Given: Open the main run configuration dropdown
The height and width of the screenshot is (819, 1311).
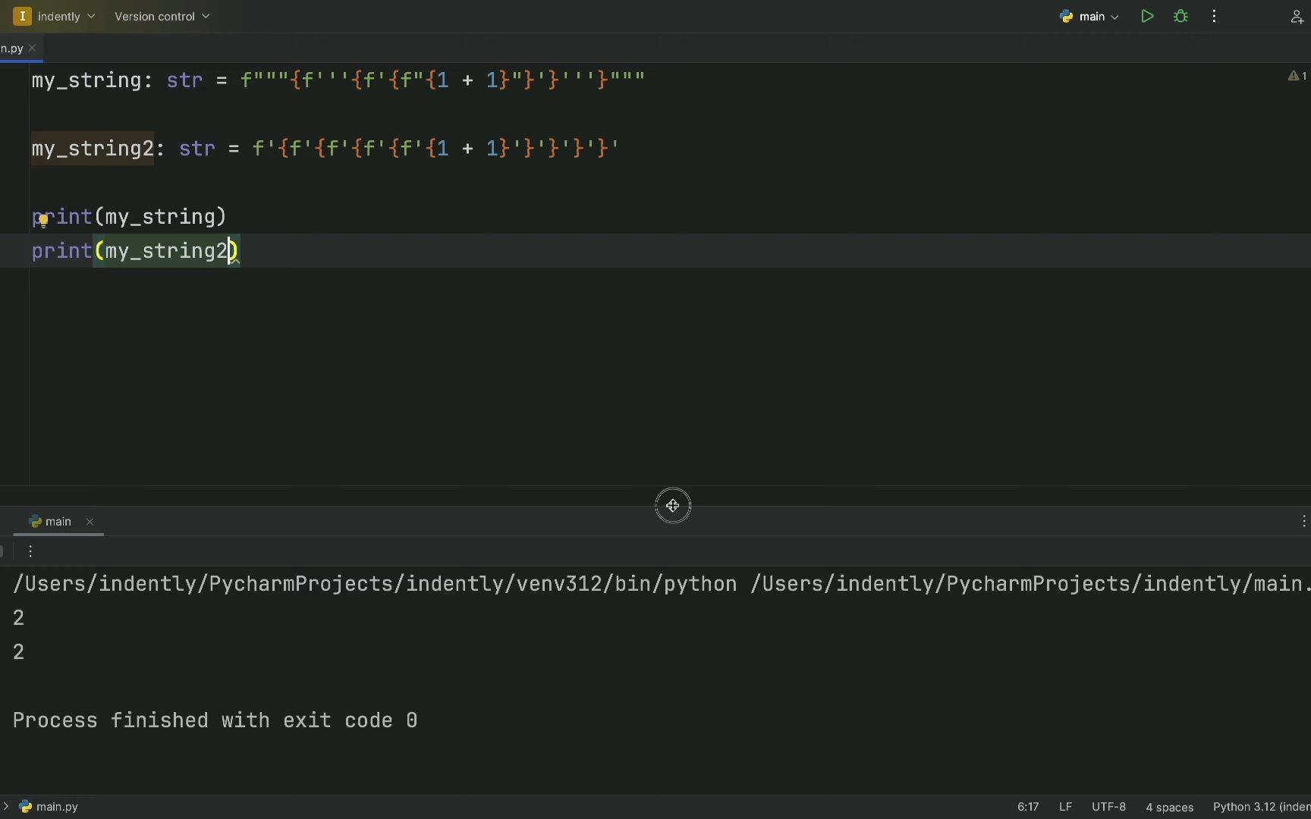Looking at the screenshot, I should pyautogui.click(x=1089, y=16).
